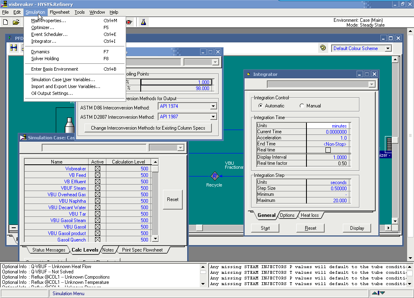Toggle the Real time checkbox in Integrator
Image resolution: width=414 pixels, height=298 pixels.
(328, 150)
